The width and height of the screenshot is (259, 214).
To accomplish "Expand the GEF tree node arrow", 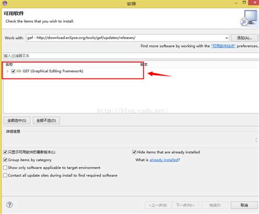I will coord(8,71).
